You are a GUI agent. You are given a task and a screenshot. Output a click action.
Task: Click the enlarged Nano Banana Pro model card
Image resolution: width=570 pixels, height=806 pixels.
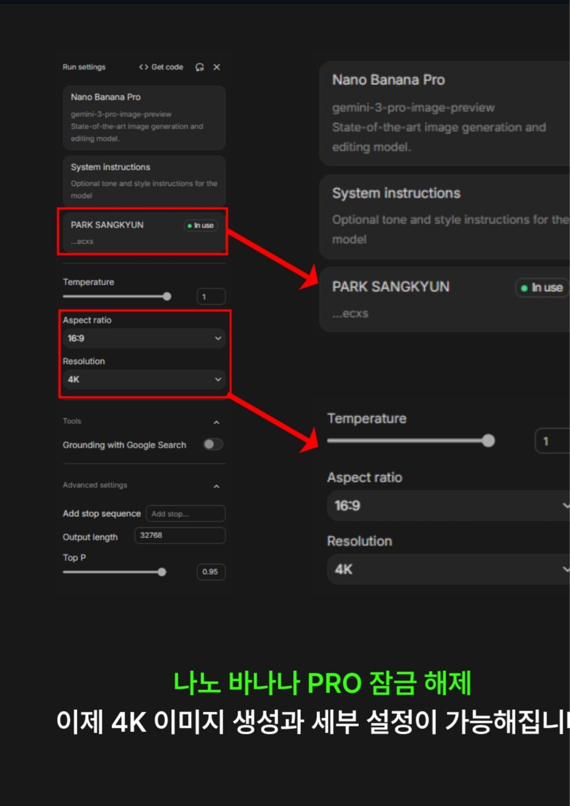click(x=445, y=114)
